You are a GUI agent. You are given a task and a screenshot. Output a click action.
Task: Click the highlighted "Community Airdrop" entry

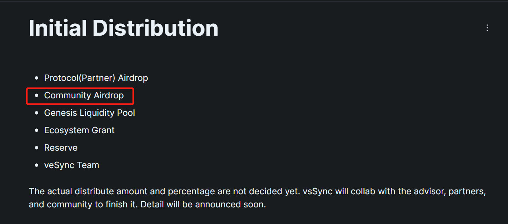84,96
